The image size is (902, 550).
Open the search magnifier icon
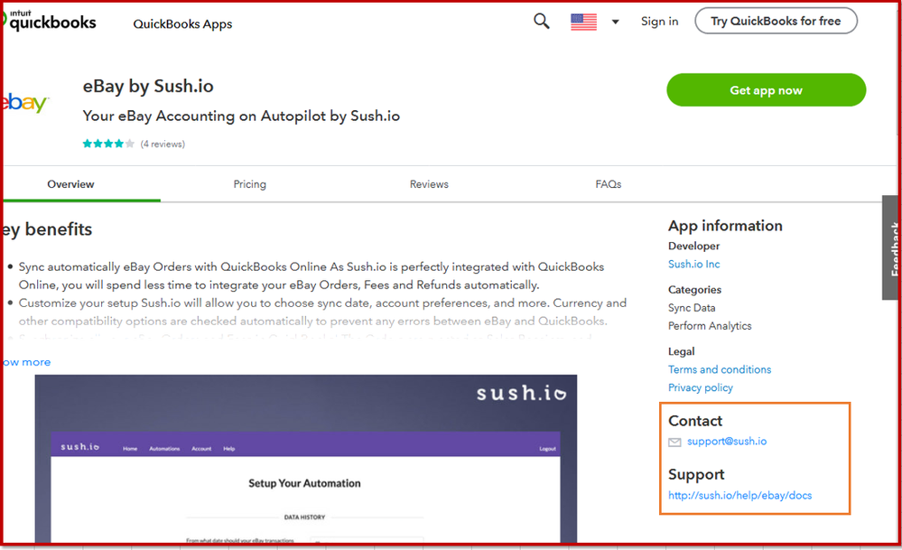tap(541, 20)
